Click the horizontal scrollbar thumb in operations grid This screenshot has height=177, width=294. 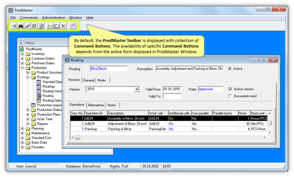pyautogui.click(x=78, y=138)
